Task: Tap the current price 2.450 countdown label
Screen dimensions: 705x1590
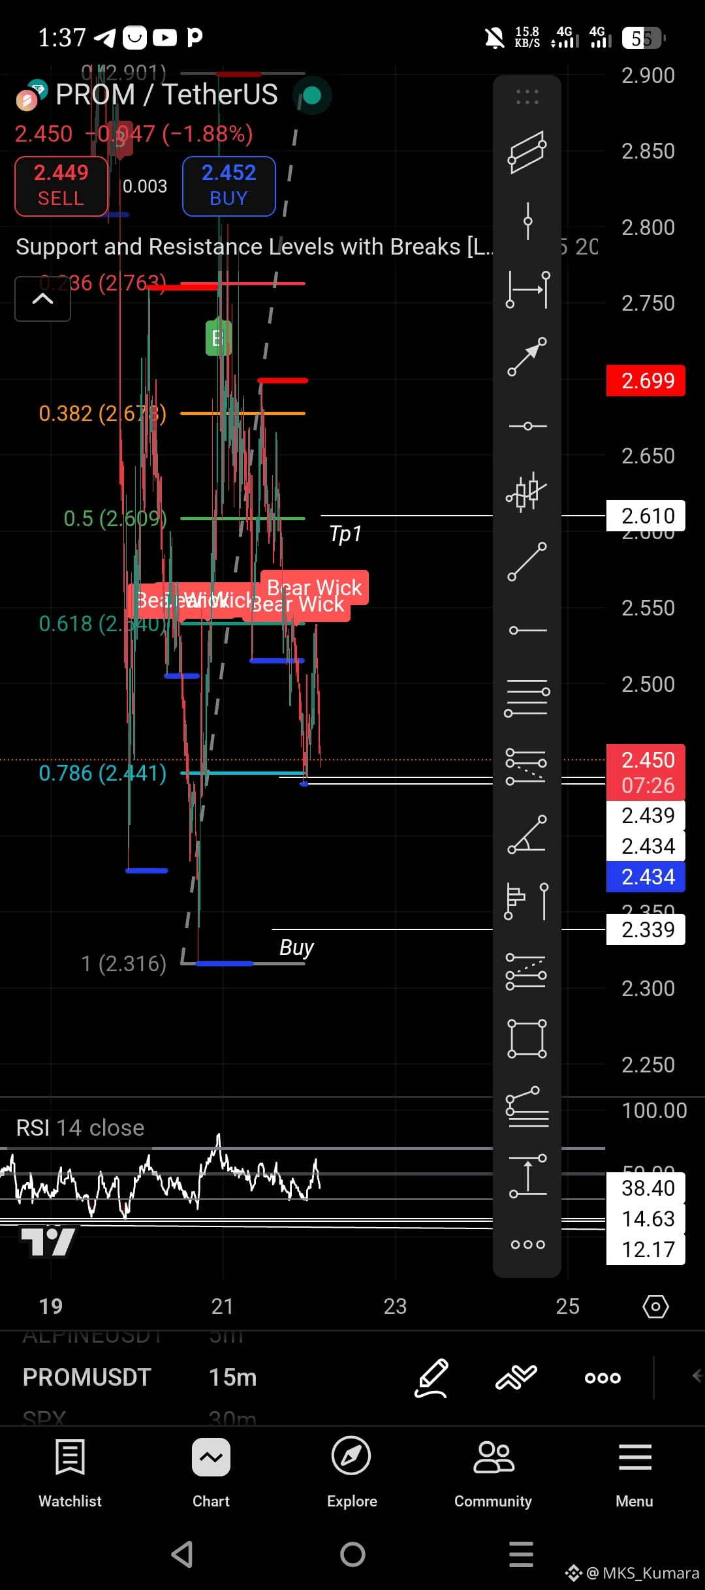Action: pyautogui.click(x=646, y=773)
